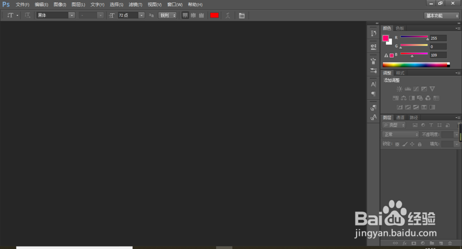Add a Gradient Map adjustment
Viewport: 462px width, 249px height.
tap(432, 107)
